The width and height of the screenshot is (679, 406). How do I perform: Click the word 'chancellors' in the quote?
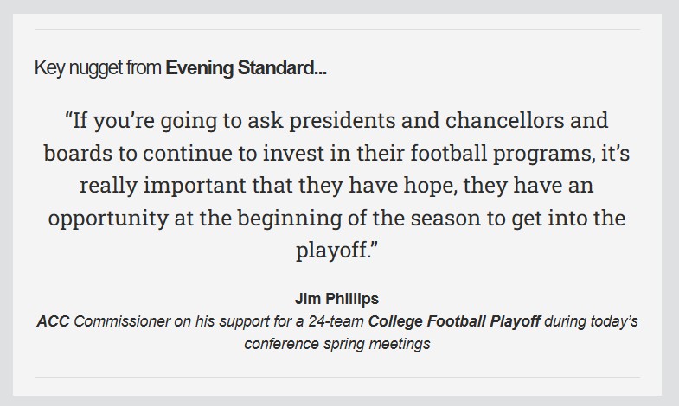click(504, 120)
